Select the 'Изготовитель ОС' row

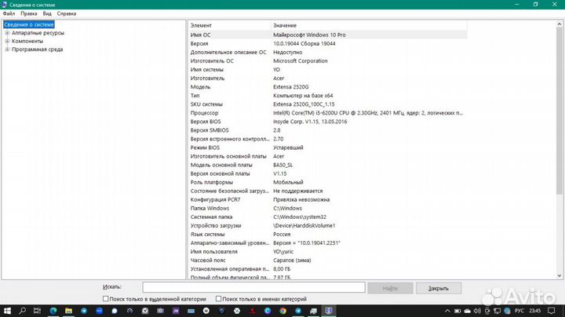pyautogui.click(x=327, y=61)
